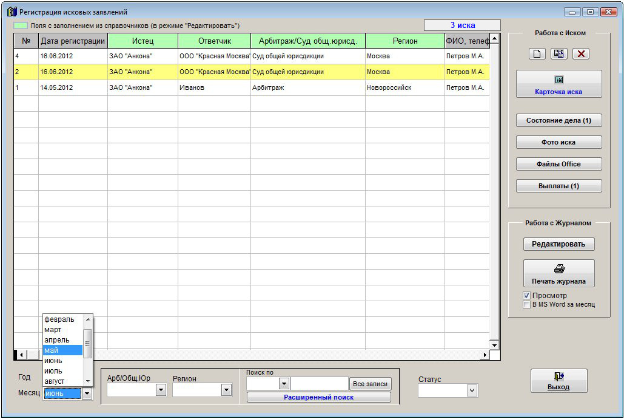This screenshot has height=419, width=624.
Task: Click the application icon in title bar
Action: click(x=12, y=12)
